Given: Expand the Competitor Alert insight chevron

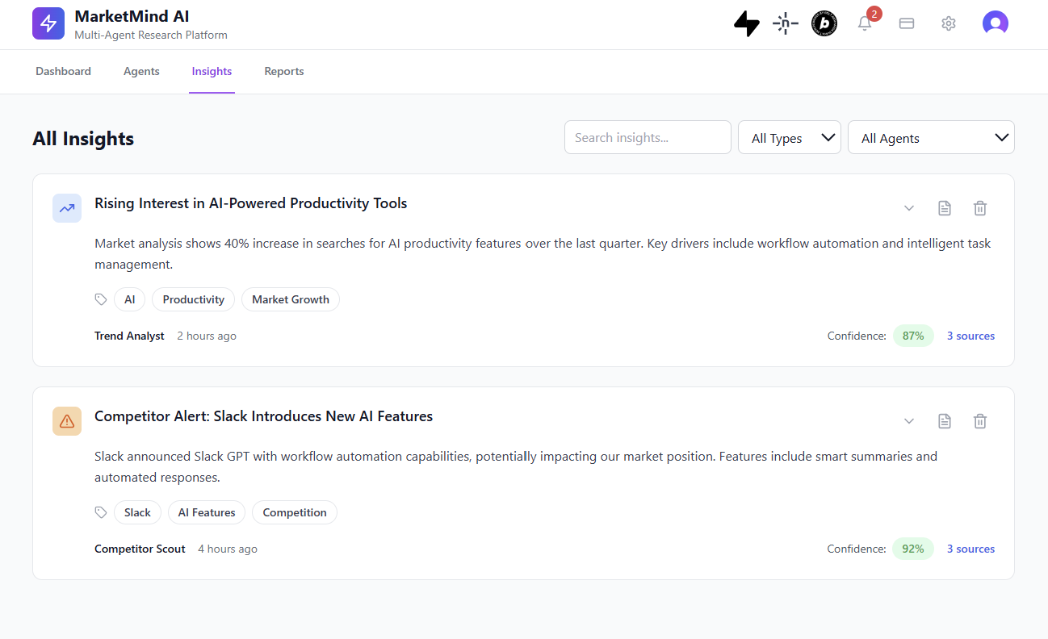Looking at the screenshot, I should pos(909,421).
